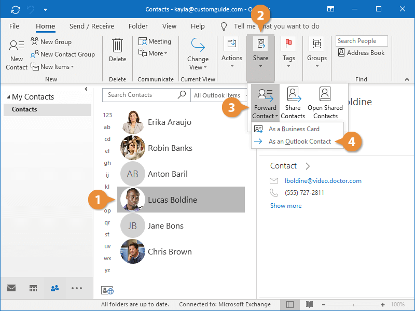
Task: Jump to the ab index
Action: point(107,127)
